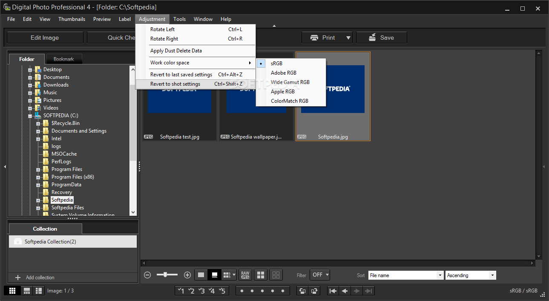Jump to first image arrow icon
Screen dimensions: 549x301
[x=333, y=291]
